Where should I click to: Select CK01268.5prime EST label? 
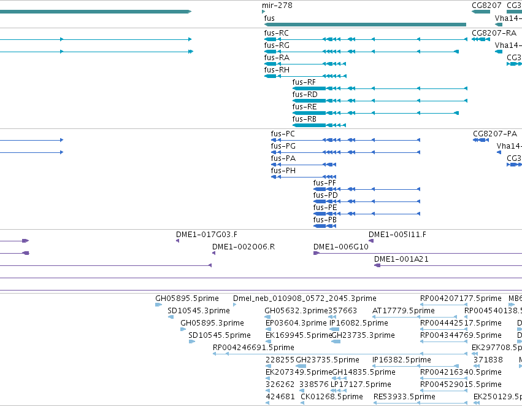click(x=332, y=397)
